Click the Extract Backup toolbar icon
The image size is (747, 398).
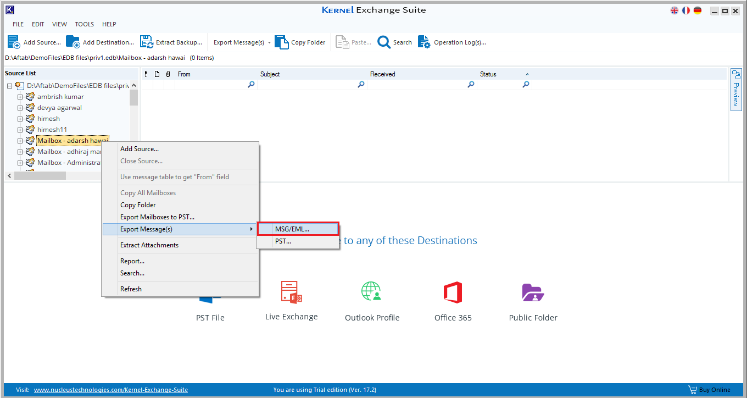click(146, 42)
